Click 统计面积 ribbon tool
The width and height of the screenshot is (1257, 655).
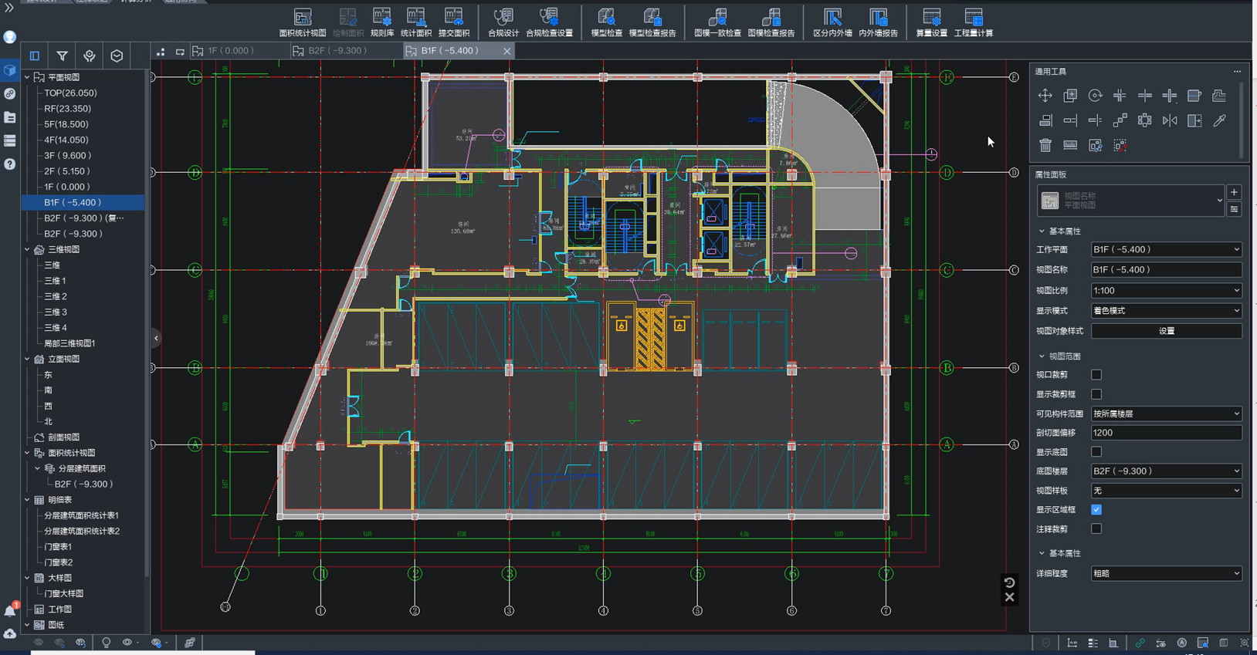tap(416, 22)
